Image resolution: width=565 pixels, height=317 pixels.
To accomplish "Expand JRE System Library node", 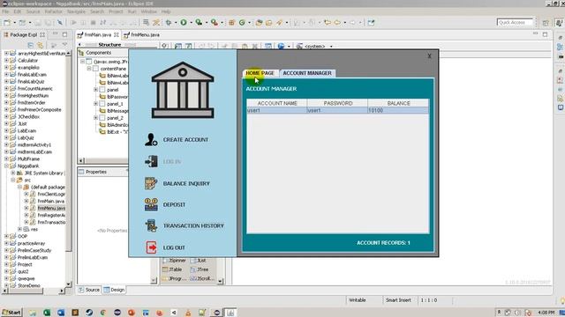I will (13, 173).
